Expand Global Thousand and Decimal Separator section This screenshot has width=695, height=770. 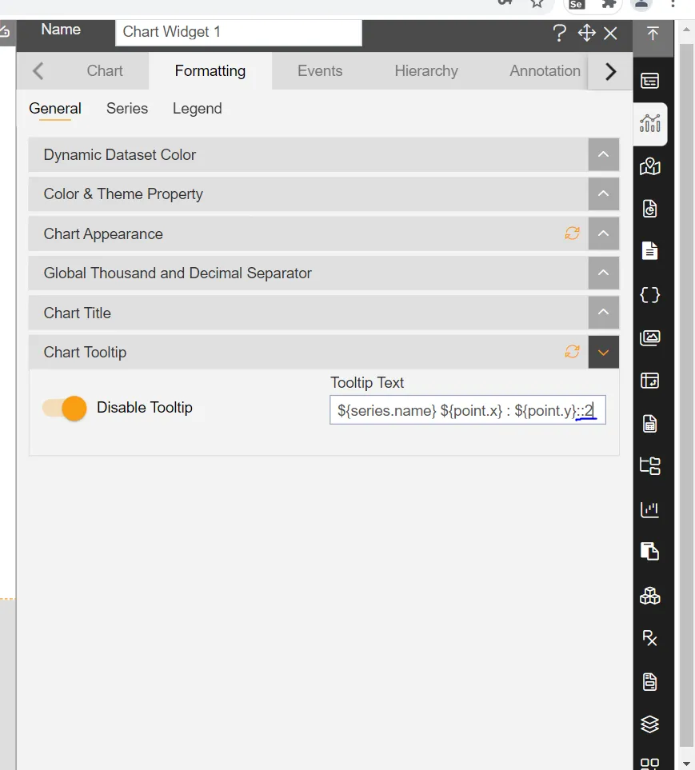pyautogui.click(x=603, y=273)
